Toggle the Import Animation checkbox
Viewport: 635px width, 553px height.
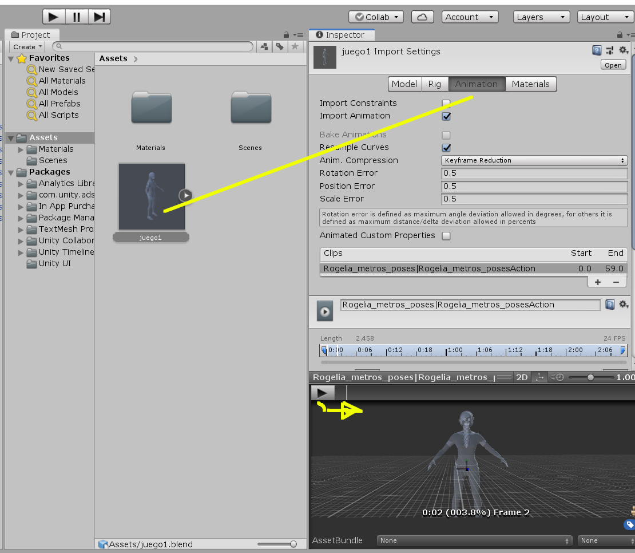point(446,116)
